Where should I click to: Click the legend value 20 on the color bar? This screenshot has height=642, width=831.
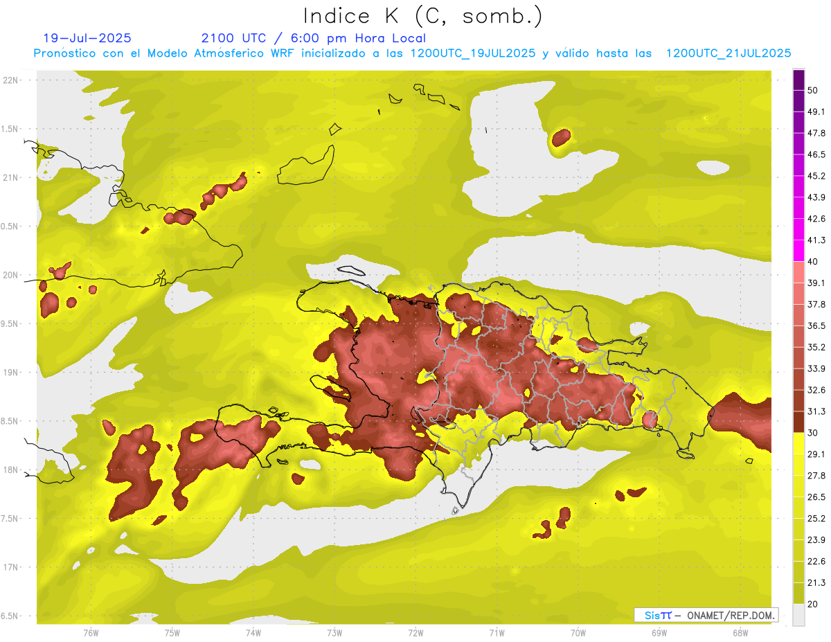pyautogui.click(x=813, y=604)
